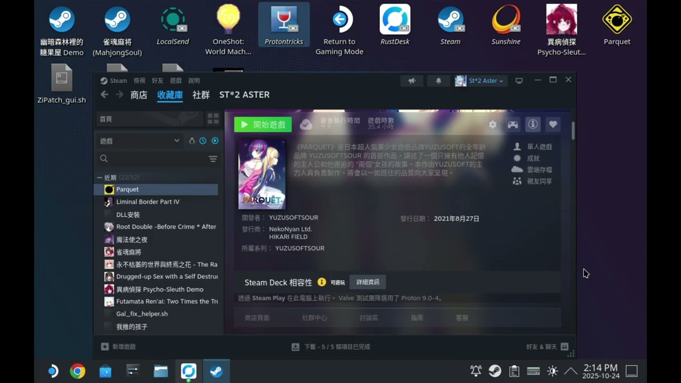Click the NekoNyan Ltd. publisher link
The width and height of the screenshot is (681, 383).
290,229
